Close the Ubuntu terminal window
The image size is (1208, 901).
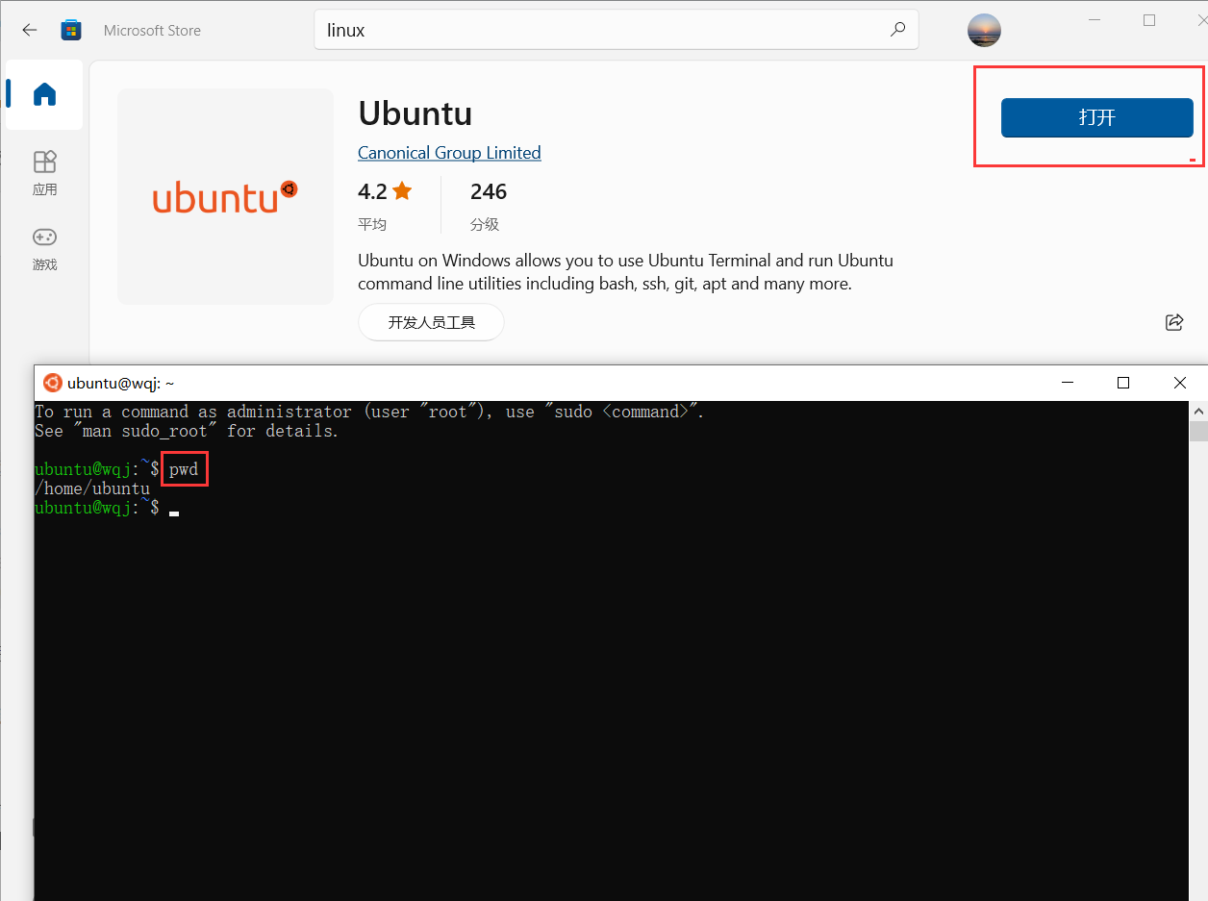[1180, 383]
